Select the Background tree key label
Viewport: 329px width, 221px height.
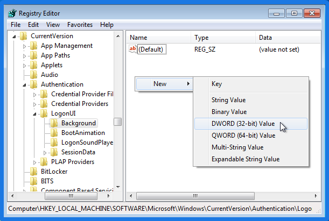[79, 123]
